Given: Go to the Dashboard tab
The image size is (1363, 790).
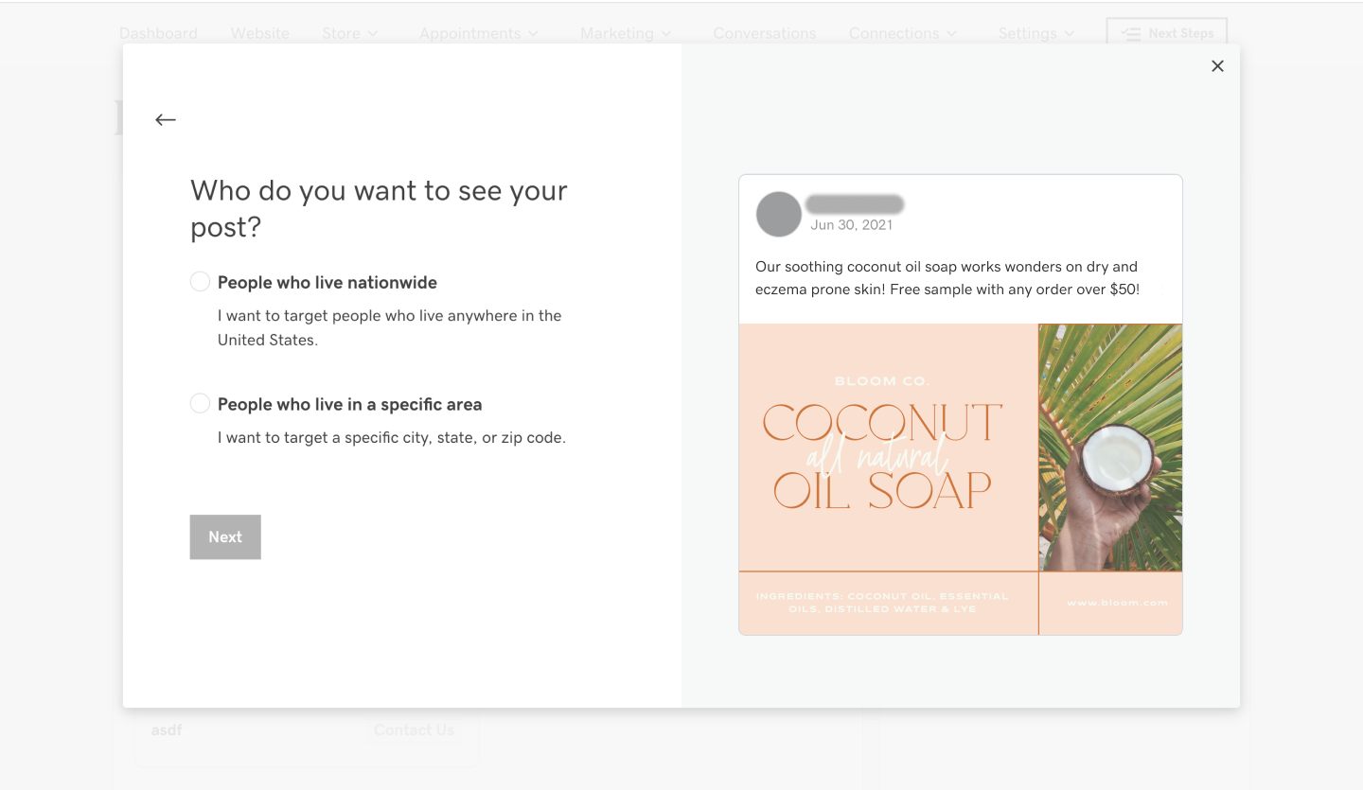Looking at the screenshot, I should coord(158,33).
